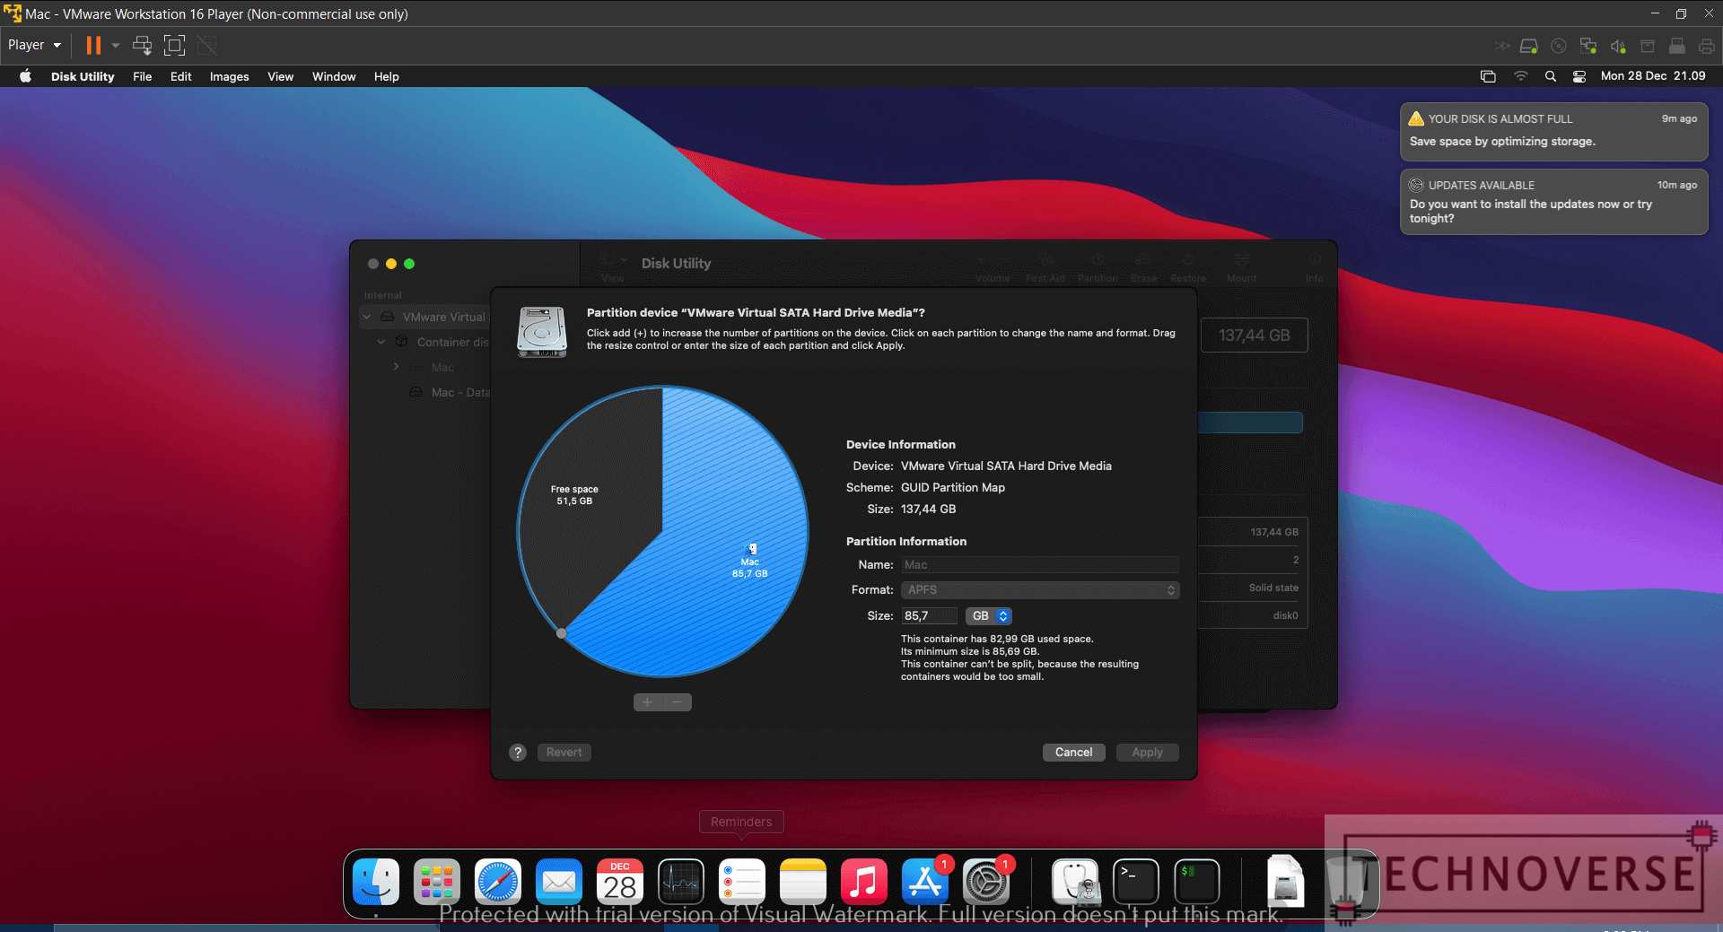
Task: Enter VMware full screen mode
Action: coord(174,45)
